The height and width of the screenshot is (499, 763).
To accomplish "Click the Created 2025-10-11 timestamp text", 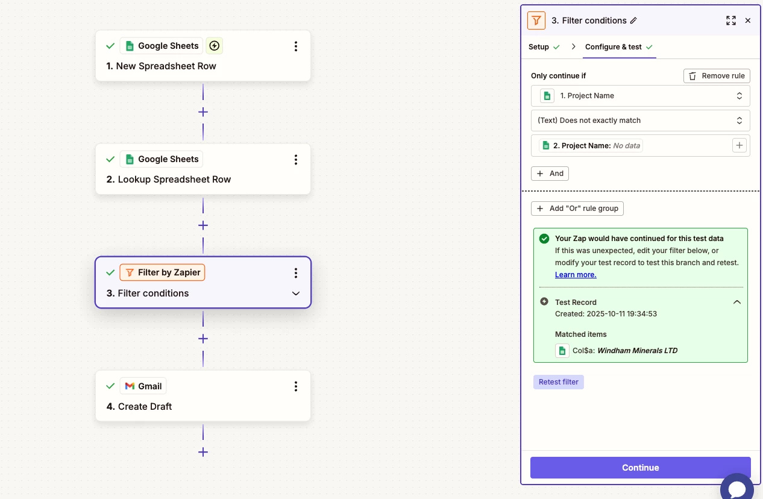I will (606, 314).
